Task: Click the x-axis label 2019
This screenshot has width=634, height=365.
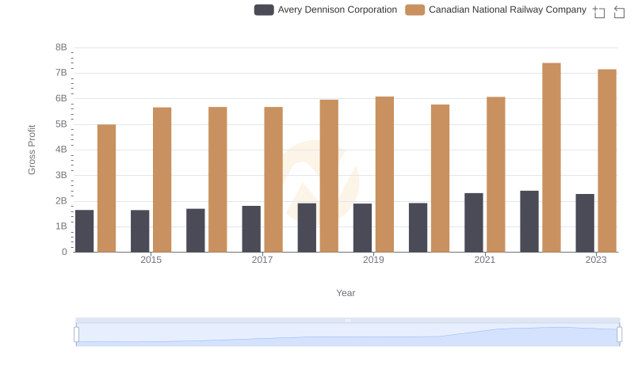Action: [373, 260]
